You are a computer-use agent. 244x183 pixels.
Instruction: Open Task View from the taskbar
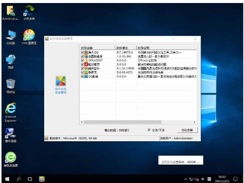point(30,178)
